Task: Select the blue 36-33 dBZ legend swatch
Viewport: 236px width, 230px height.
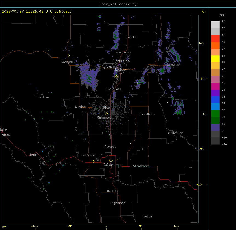Action: pyautogui.click(x=215, y=100)
